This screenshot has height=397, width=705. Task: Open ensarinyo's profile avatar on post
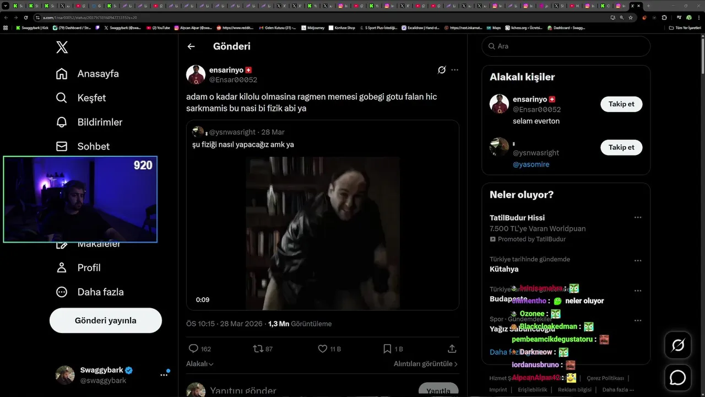click(x=196, y=74)
